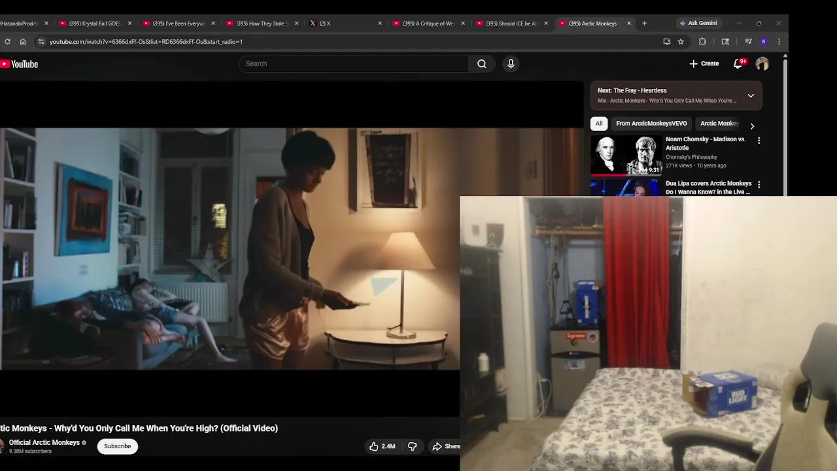The width and height of the screenshot is (837, 471).
Task: Select the From ArcticMonkeysVEVO chip
Action: [x=651, y=123]
